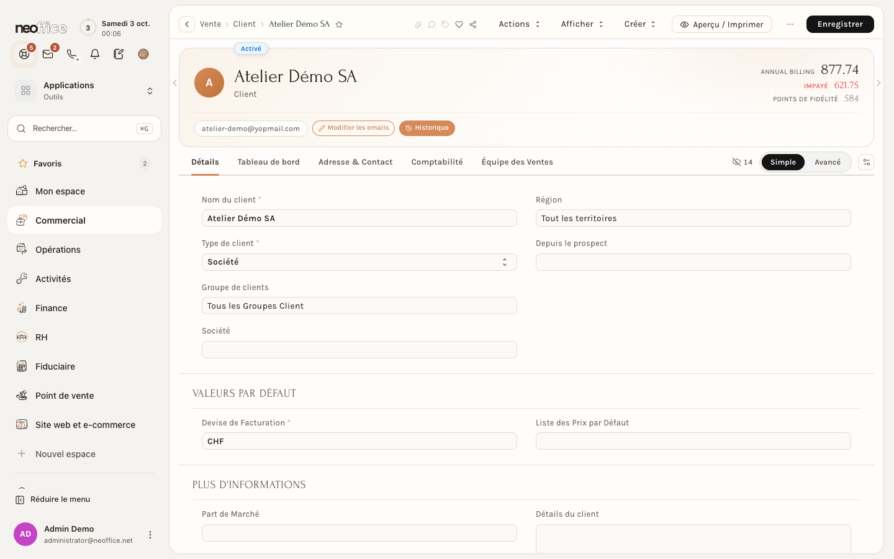Toggle the 14 hidden fields indicator
The image size is (894, 559).
[x=743, y=162]
